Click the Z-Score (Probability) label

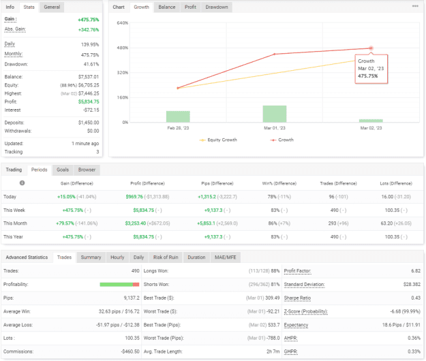coord(306,311)
